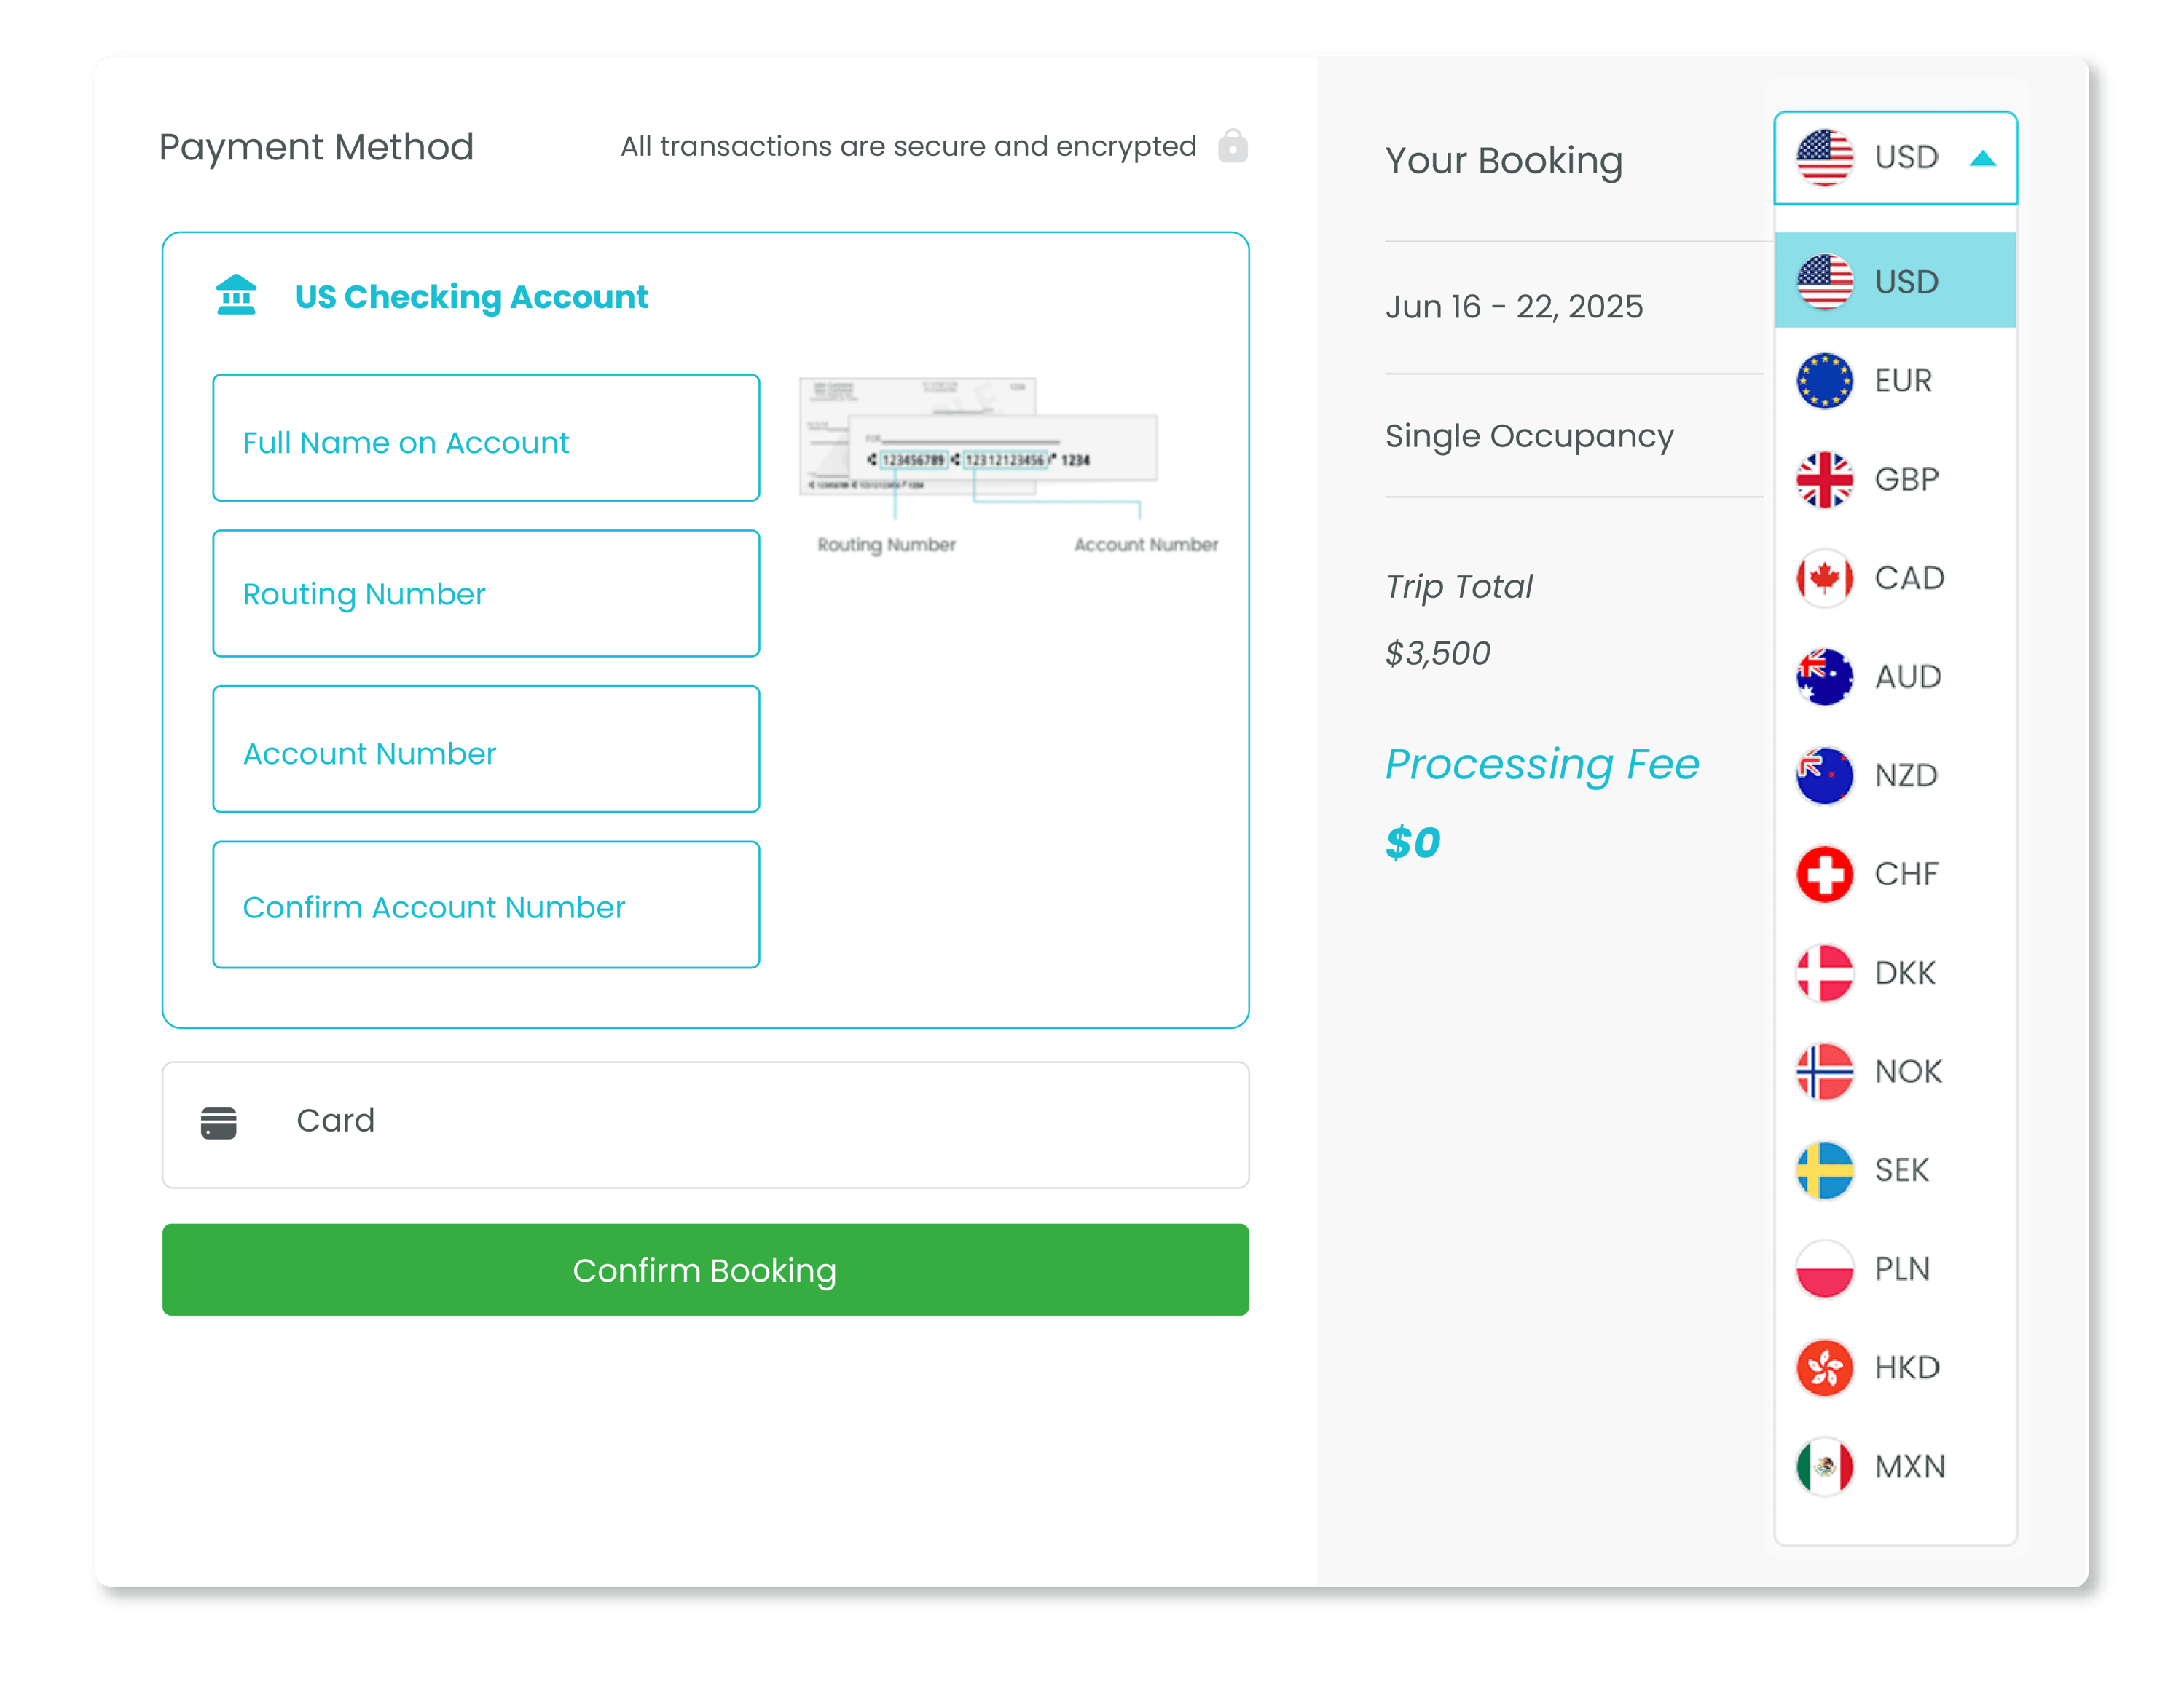Switch to the Card payment method
Viewport: 2184px width, 1682px height.
coord(705,1121)
